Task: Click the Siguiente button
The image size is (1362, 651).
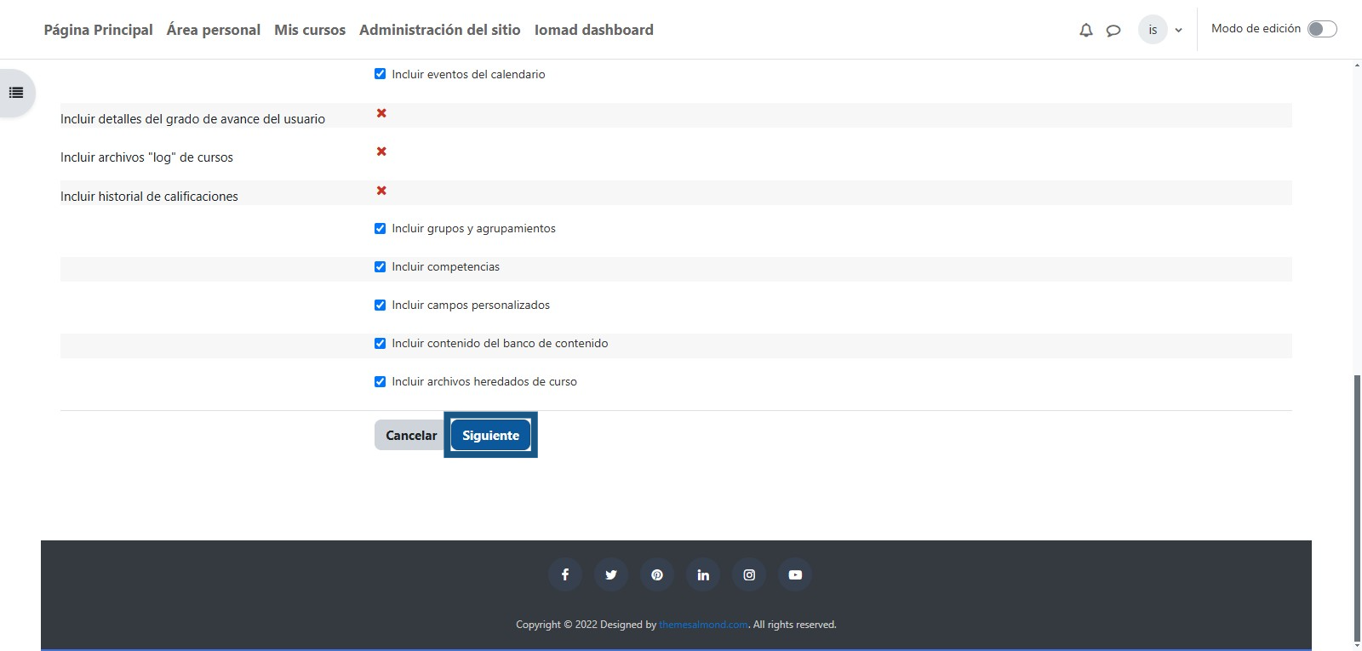Action: 490,435
